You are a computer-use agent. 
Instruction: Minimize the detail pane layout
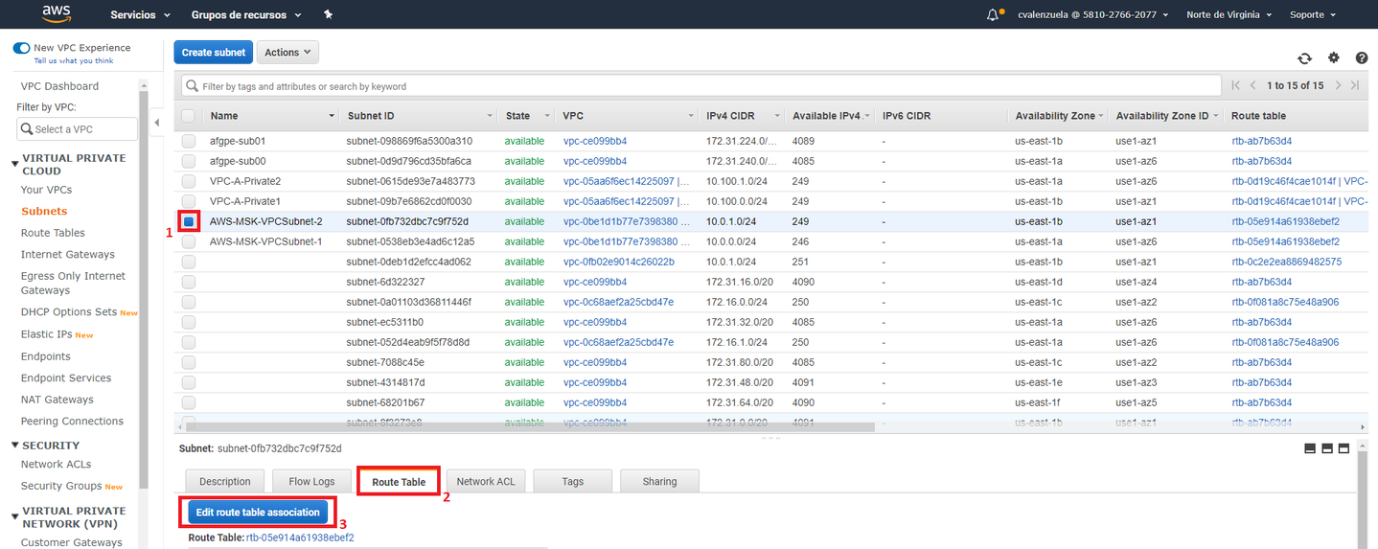tap(1310, 448)
